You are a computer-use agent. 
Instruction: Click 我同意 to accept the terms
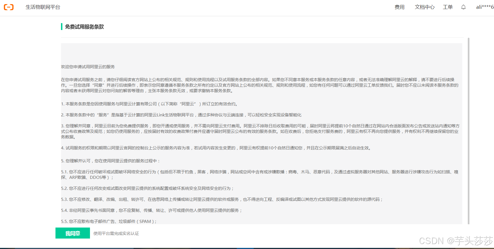tap(73, 233)
